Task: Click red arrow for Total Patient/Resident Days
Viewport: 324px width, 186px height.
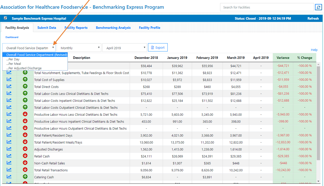Action: (x=25, y=135)
